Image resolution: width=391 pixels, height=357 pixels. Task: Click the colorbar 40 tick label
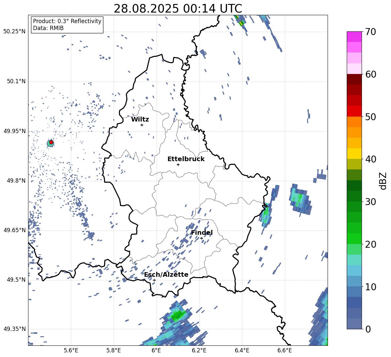(371, 159)
